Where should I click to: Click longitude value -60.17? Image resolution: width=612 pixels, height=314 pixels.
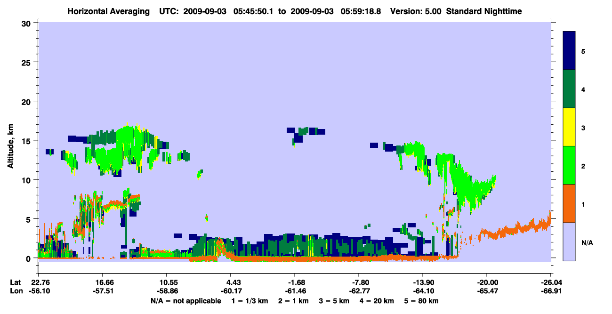pyautogui.click(x=231, y=291)
